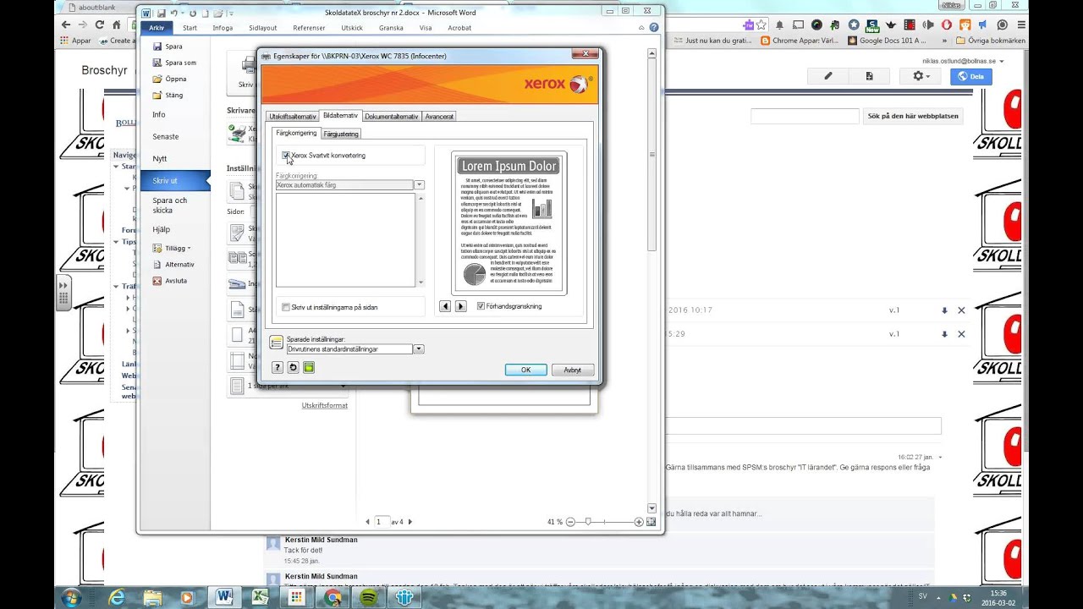
Task: Click the reset defaults circular arrow icon
Action: coord(293,367)
